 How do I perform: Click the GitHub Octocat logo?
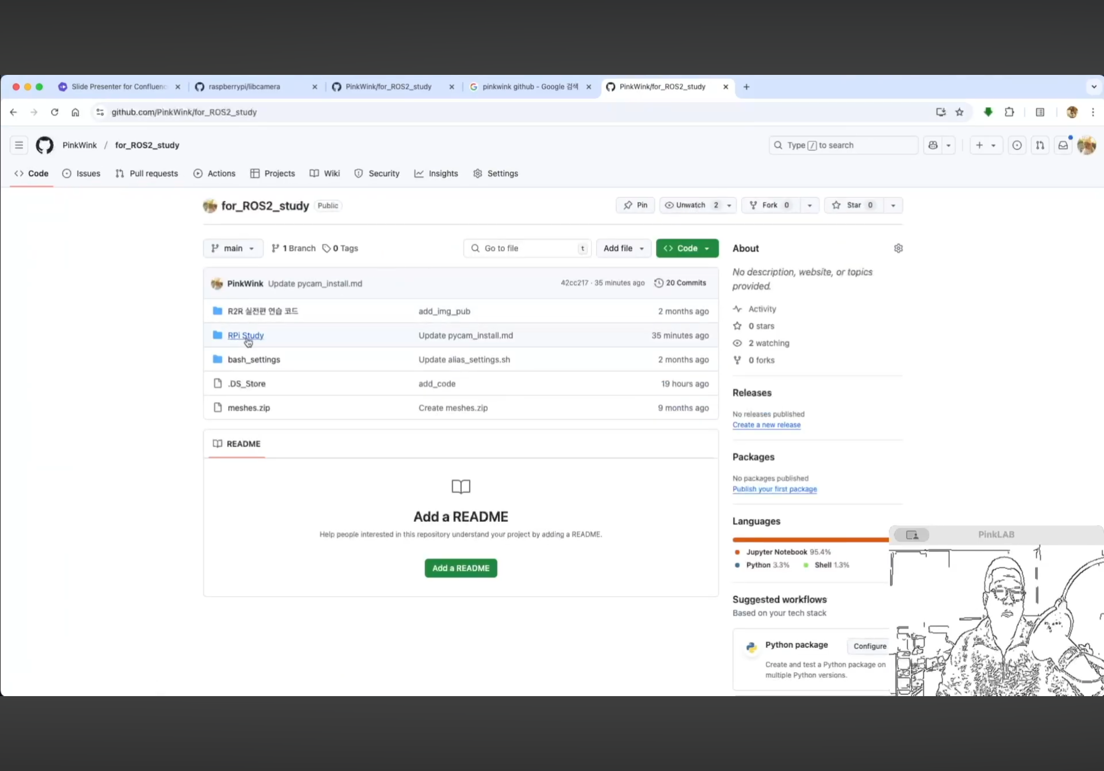[45, 145]
